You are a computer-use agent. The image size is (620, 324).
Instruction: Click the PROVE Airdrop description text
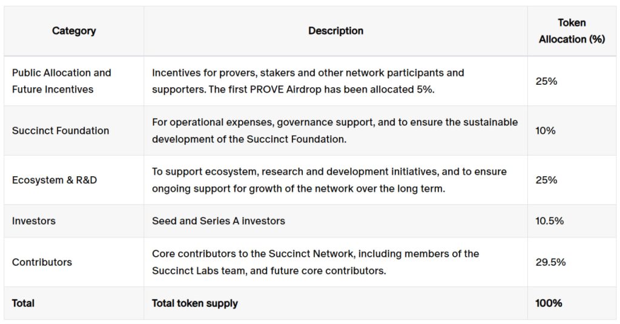click(308, 81)
